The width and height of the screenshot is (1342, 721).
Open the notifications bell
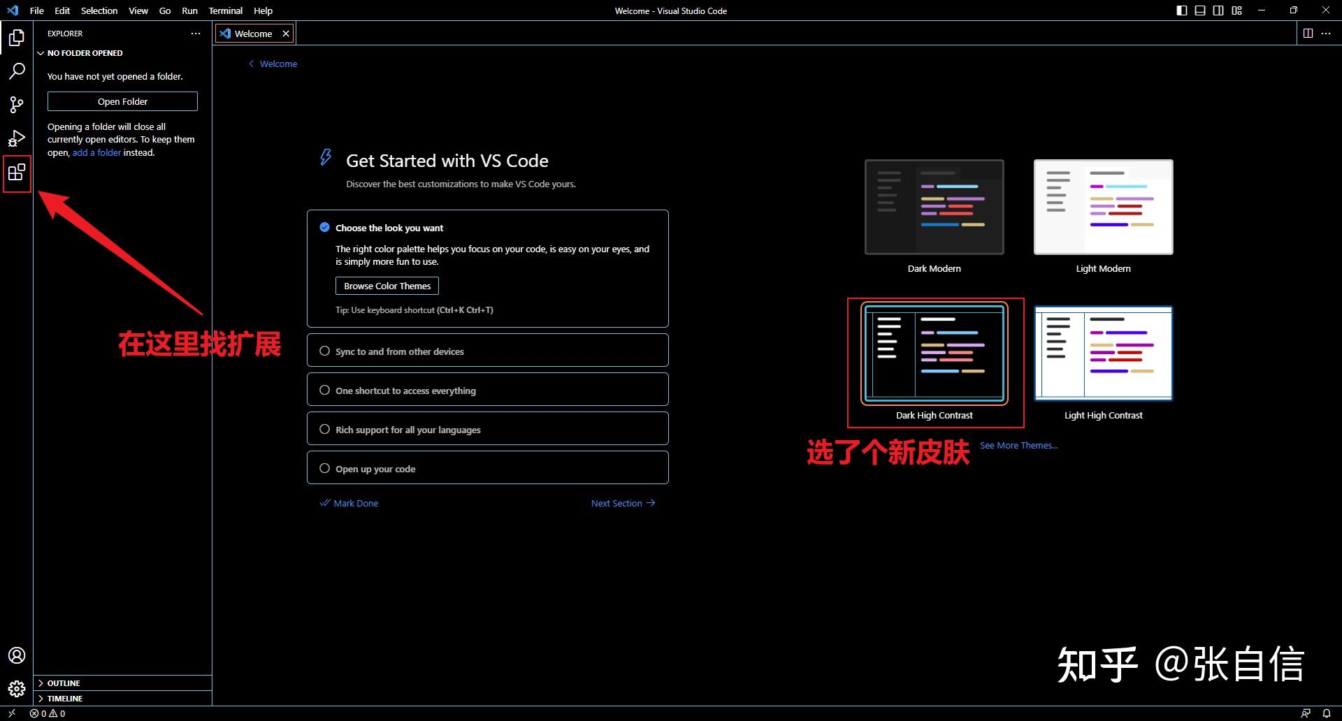[x=1327, y=713]
